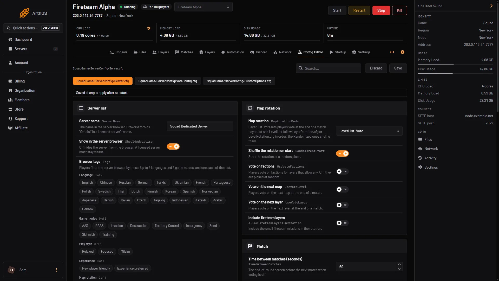Viewport: 499px width, 281px height.
Task: Switch to the Console tab
Action: (x=119, y=52)
